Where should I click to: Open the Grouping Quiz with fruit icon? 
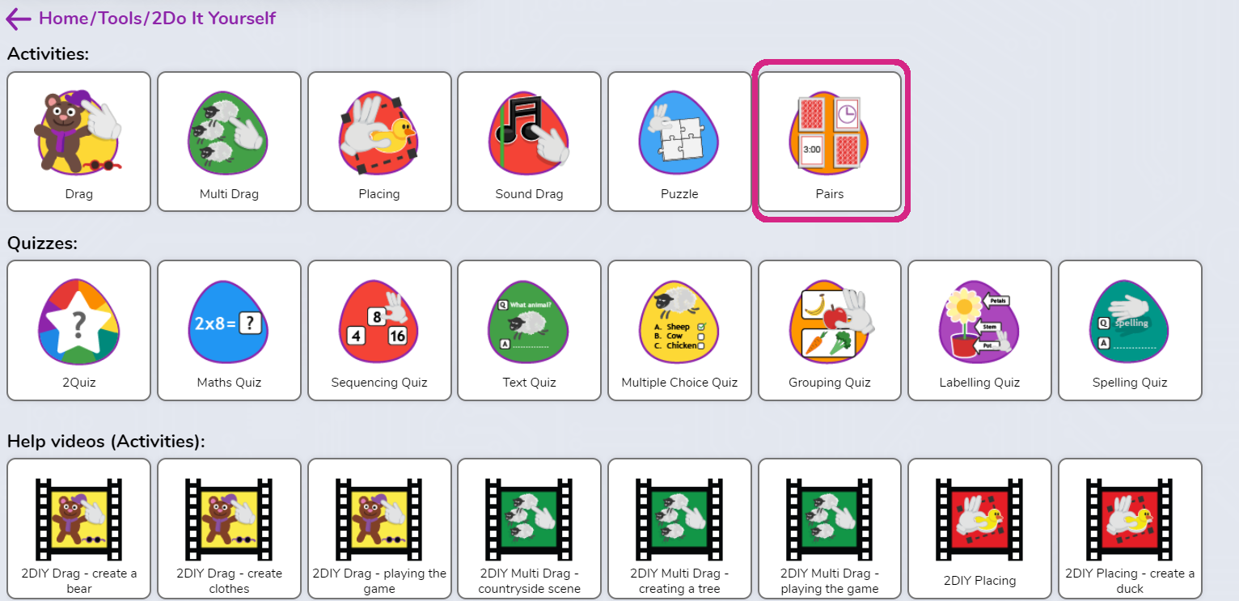(830, 330)
